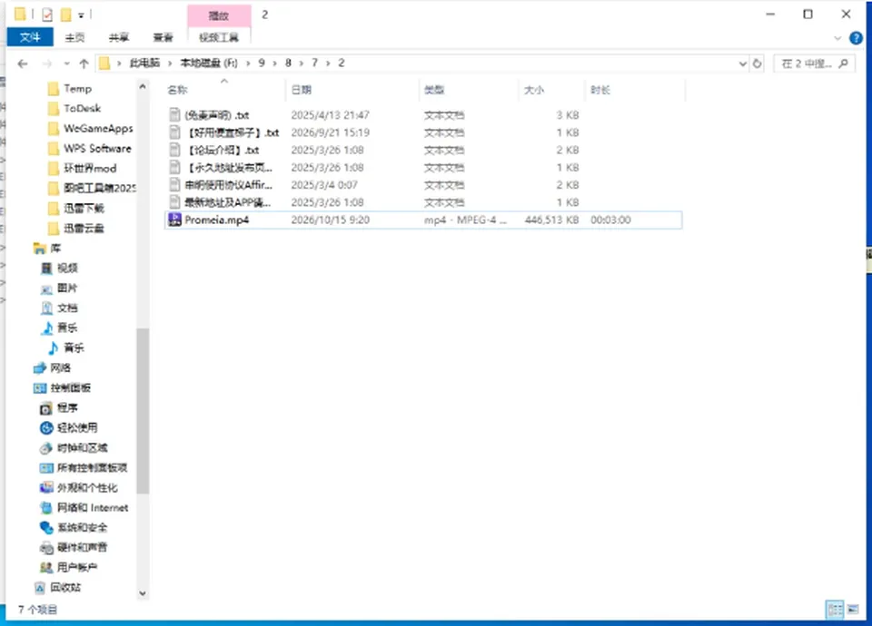Open the 文件 menu tab
This screenshot has width=872, height=626.
[30, 37]
